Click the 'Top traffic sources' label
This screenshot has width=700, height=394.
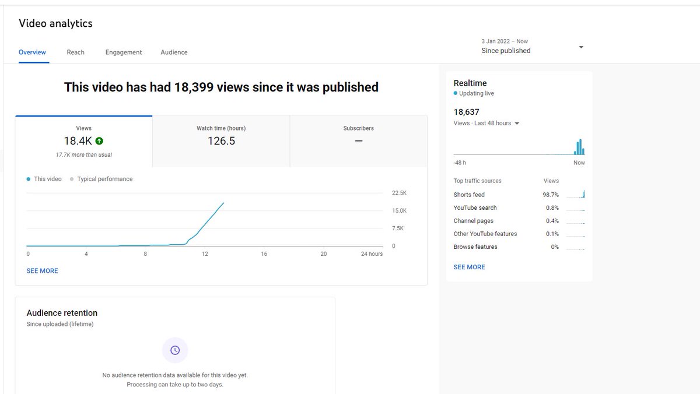coord(477,181)
